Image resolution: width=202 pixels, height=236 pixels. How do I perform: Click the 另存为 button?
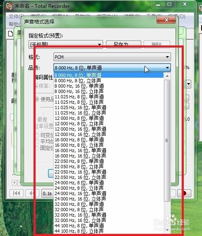pyautogui.click(x=123, y=44)
